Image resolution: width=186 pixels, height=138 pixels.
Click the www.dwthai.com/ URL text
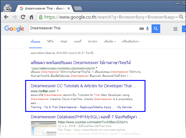(43, 91)
